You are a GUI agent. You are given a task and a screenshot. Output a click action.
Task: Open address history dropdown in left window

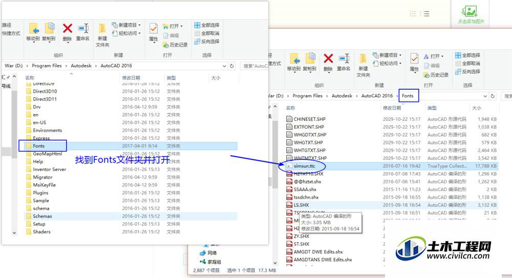coord(224,66)
